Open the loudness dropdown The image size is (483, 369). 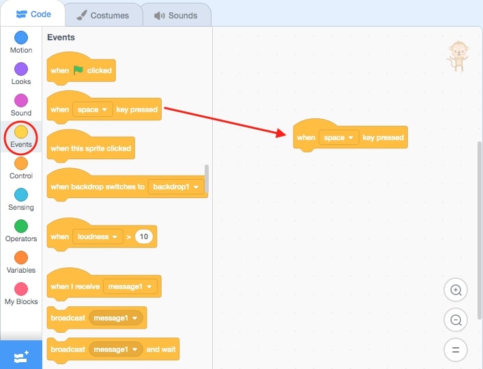[x=98, y=236]
